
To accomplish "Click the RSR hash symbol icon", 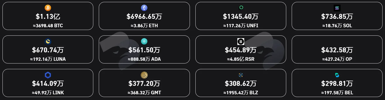I will click(241, 41).
